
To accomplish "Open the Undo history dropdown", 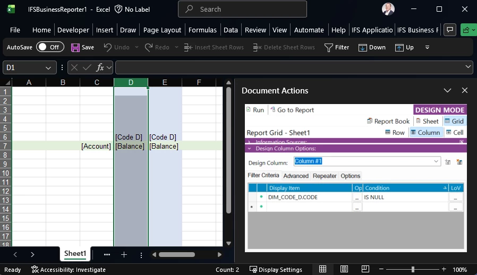I will coord(137,47).
